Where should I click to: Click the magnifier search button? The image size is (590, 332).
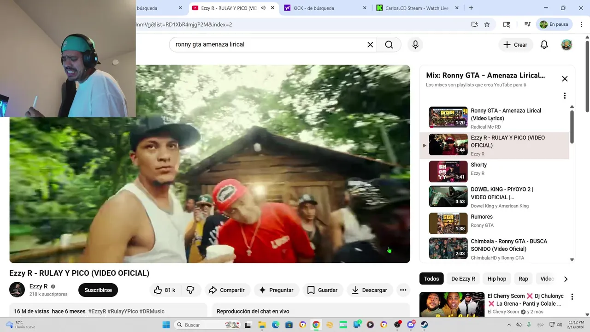click(x=389, y=45)
